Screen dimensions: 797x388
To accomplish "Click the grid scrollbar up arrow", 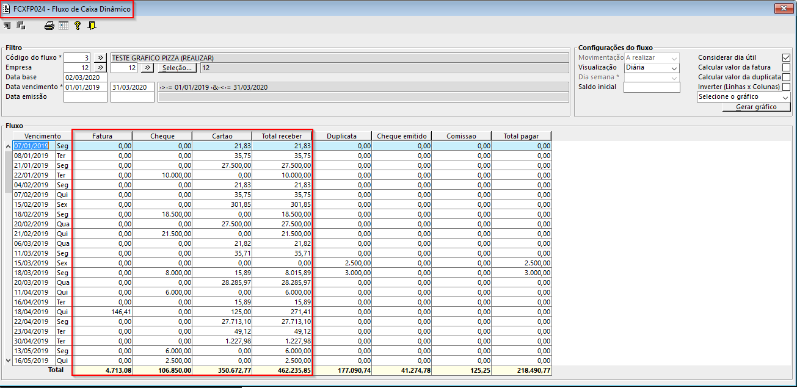I will 8,146.
